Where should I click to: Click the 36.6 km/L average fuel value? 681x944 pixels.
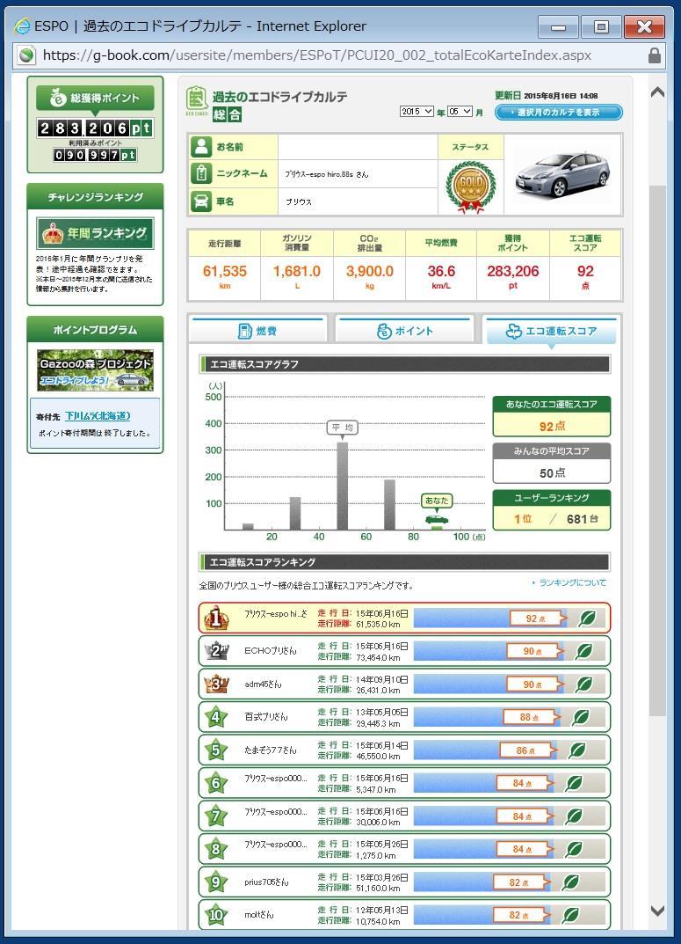point(441,272)
